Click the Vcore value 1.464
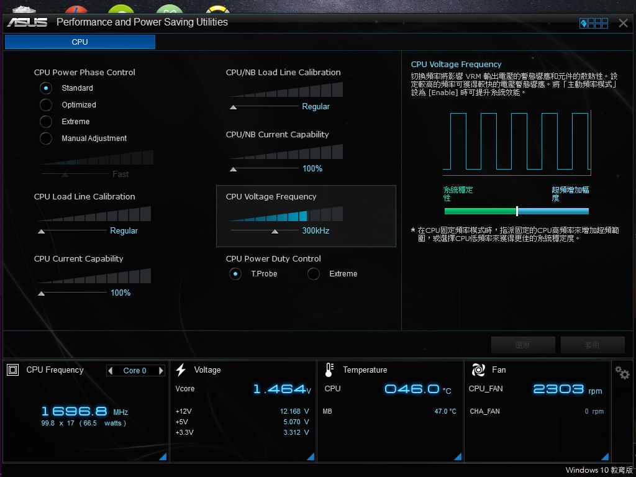Screen dimensions: 636x477 (282, 389)
